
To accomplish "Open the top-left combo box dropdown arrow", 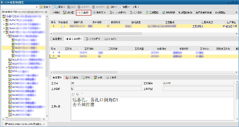I will (x=36, y=7).
